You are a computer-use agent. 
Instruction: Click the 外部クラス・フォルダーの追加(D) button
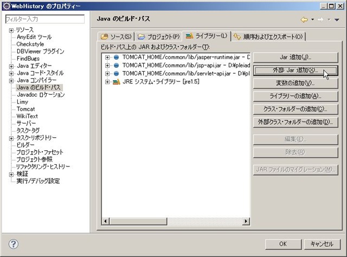(295, 122)
